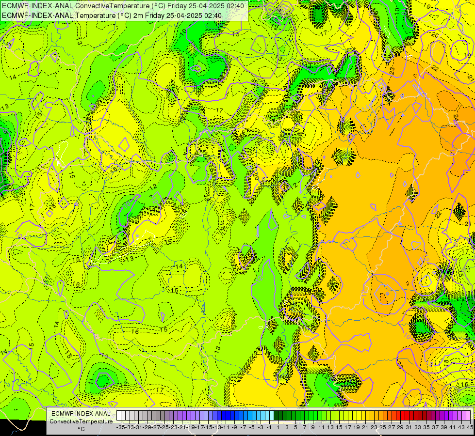Image resolution: width=475 pixels, height=436 pixels.
Task: Pick the white swatch at legend's left end
Action: click(x=119, y=415)
